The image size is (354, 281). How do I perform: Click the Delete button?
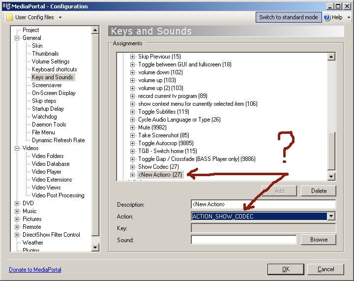click(x=318, y=190)
